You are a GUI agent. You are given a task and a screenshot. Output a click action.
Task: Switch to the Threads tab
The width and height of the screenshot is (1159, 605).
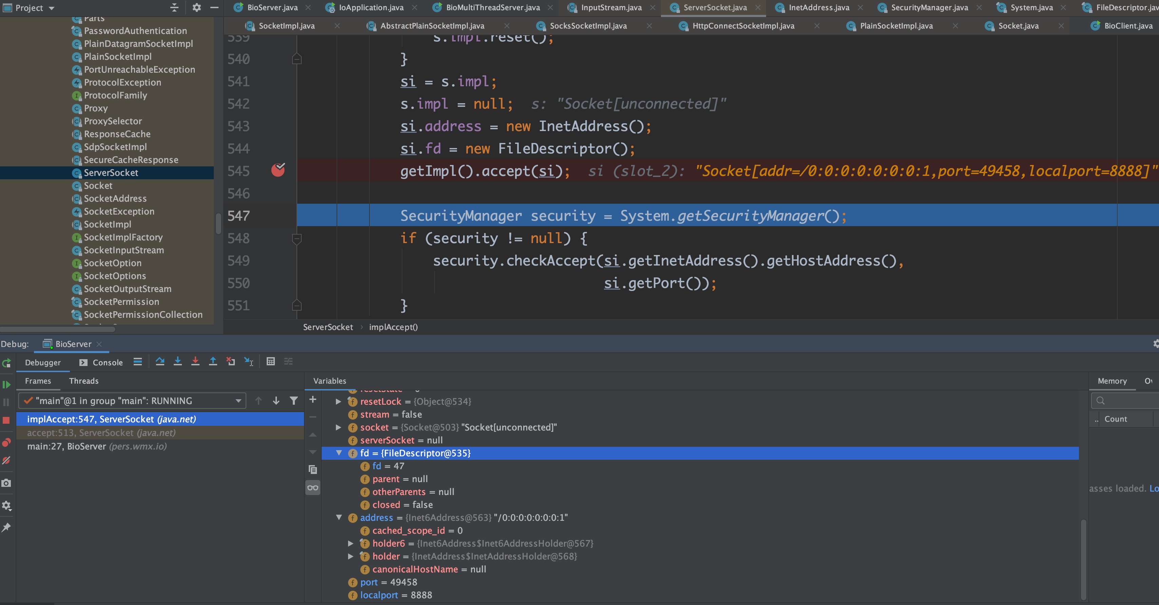click(x=84, y=381)
